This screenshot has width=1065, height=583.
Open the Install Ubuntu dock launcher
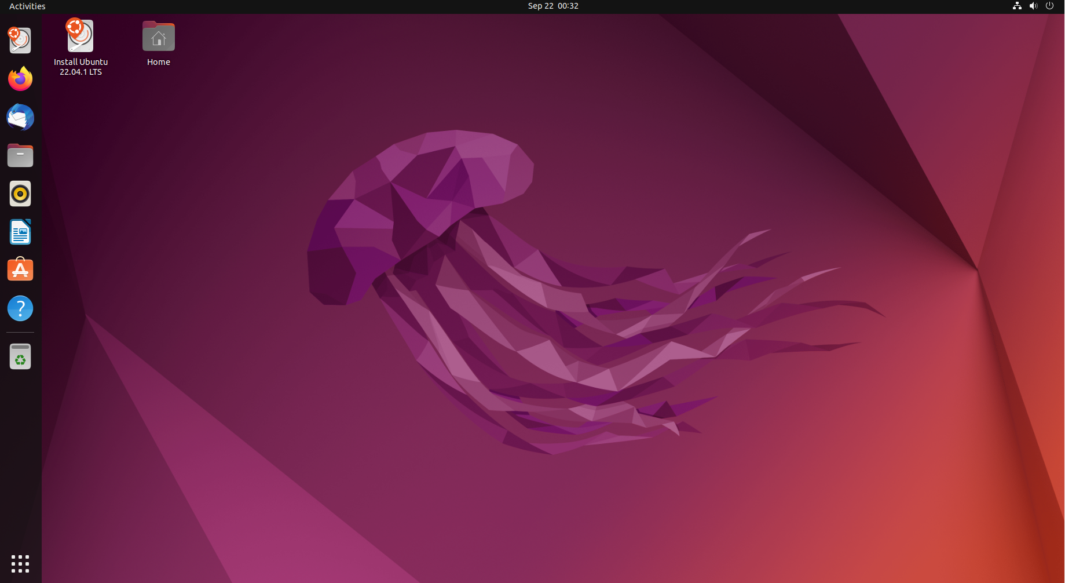pyautogui.click(x=20, y=40)
